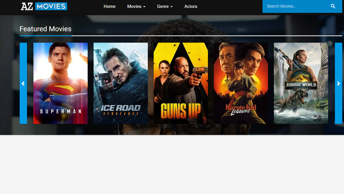Open the Actors page
This screenshot has height=194, width=344.
(x=191, y=6)
